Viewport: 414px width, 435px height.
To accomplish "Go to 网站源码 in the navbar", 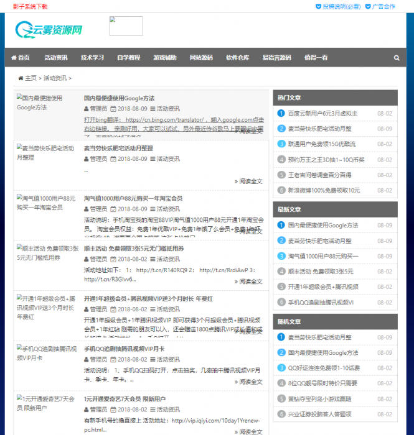I will point(201,58).
